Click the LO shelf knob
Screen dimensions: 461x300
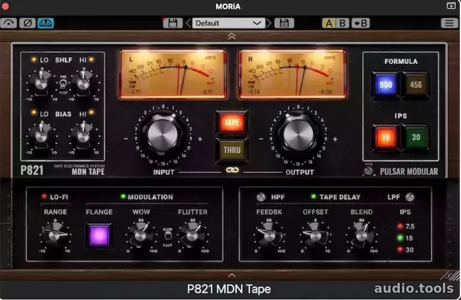[41, 84]
